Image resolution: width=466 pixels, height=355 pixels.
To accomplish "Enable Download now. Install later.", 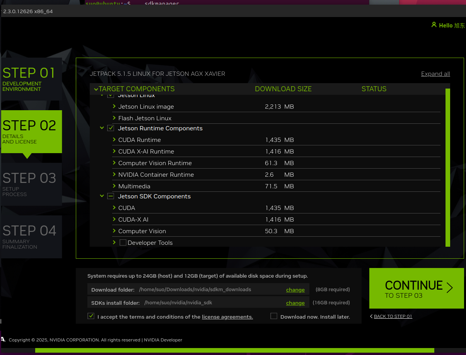I will [274, 316].
